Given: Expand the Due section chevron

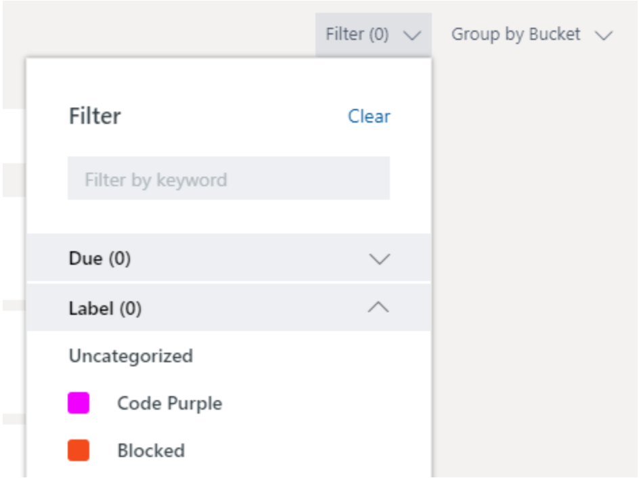Looking at the screenshot, I should click(379, 259).
